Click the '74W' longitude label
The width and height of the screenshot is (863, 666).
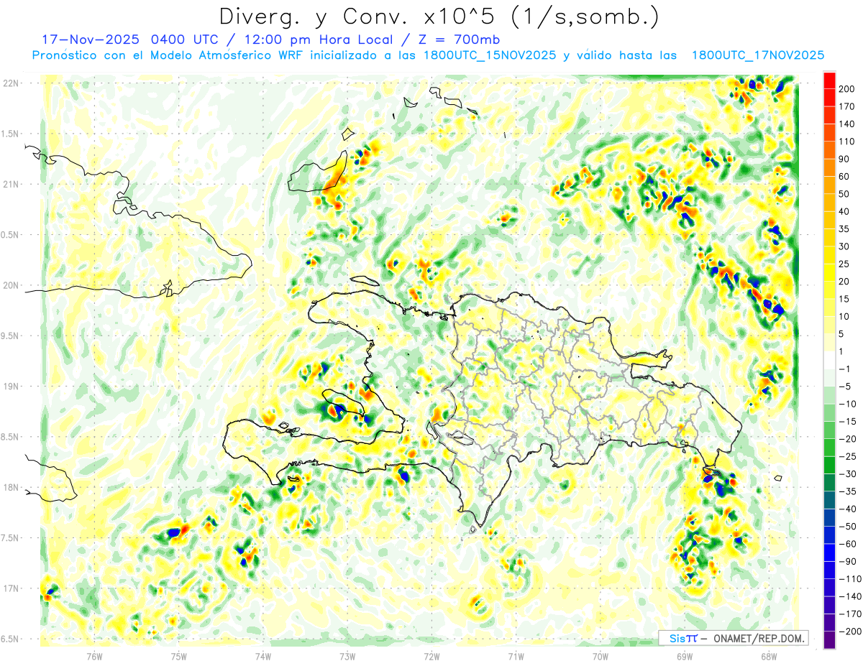263,656
